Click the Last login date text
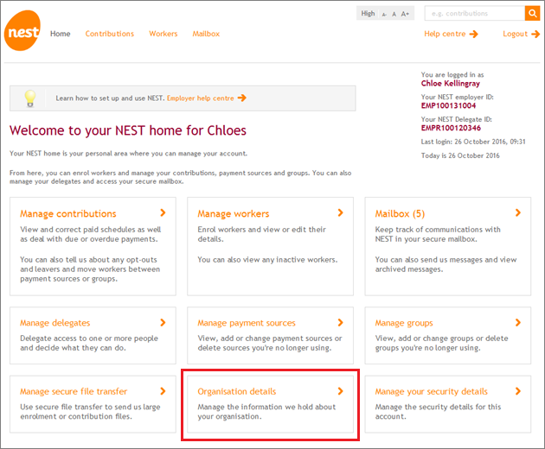 (x=473, y=142)
